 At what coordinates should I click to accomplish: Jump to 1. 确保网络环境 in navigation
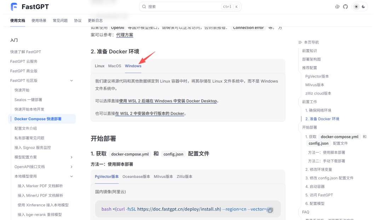pos(318,110)
